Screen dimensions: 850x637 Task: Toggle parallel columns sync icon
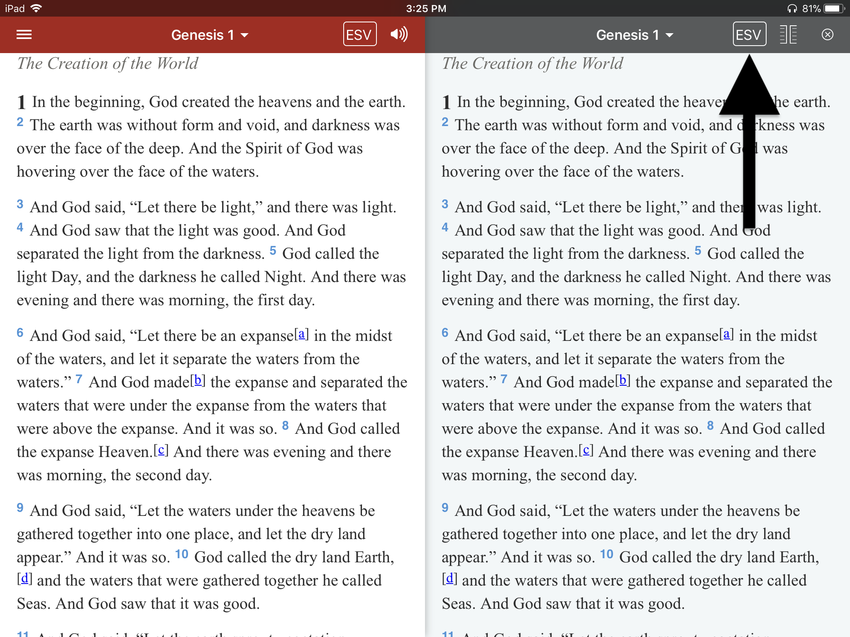point(788,34)
